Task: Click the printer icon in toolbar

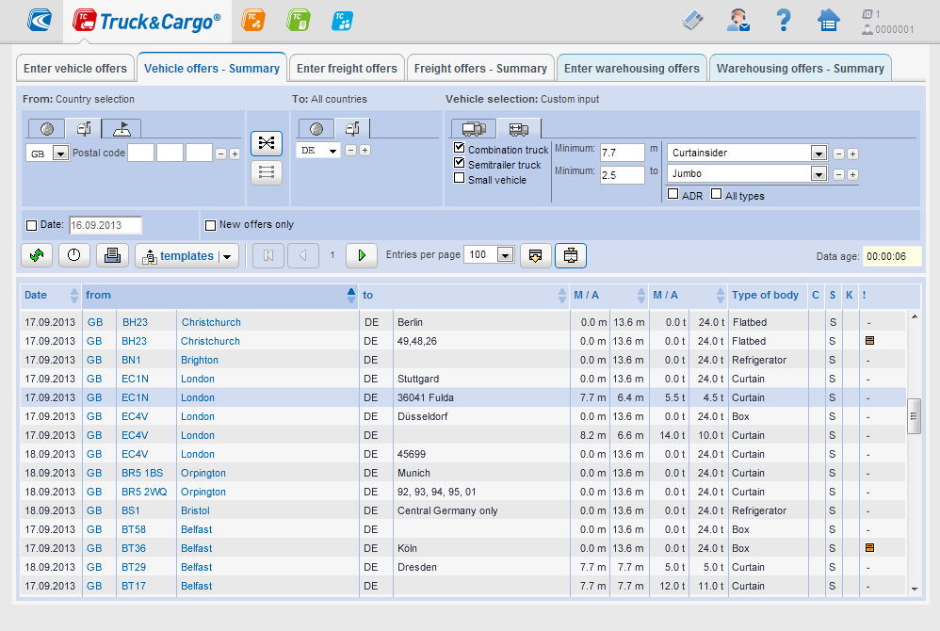Action: pyautogui.click(x=112, y=255)
